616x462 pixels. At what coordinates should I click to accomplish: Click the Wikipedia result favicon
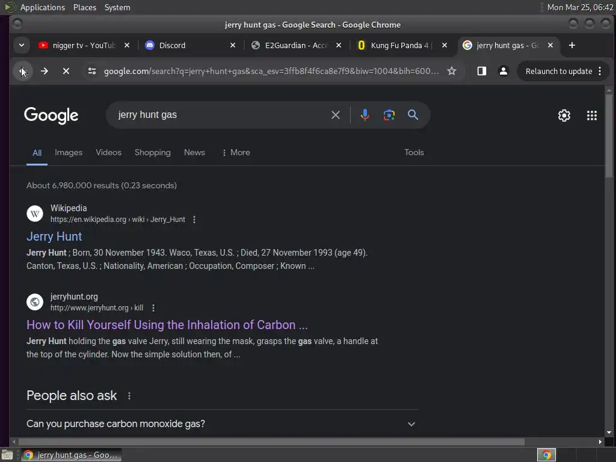(x=35, y=214)
